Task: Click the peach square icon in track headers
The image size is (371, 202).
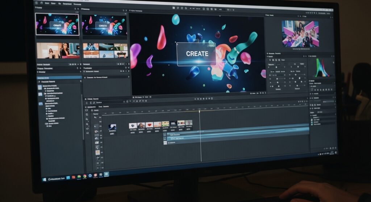Action: pos(97,152)
